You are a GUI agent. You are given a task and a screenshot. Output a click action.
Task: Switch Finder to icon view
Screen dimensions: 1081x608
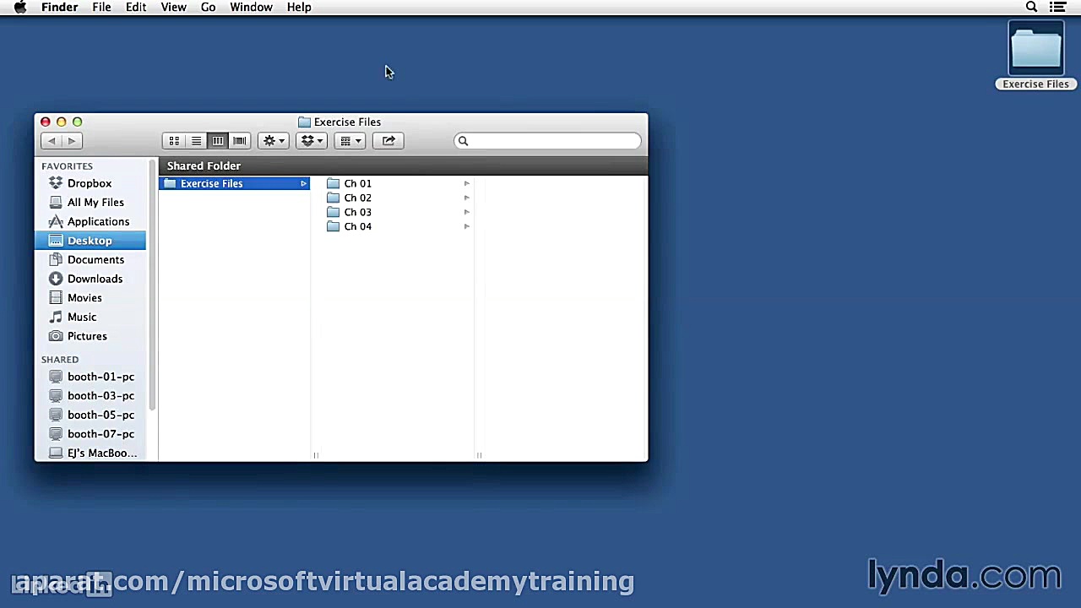174,141
